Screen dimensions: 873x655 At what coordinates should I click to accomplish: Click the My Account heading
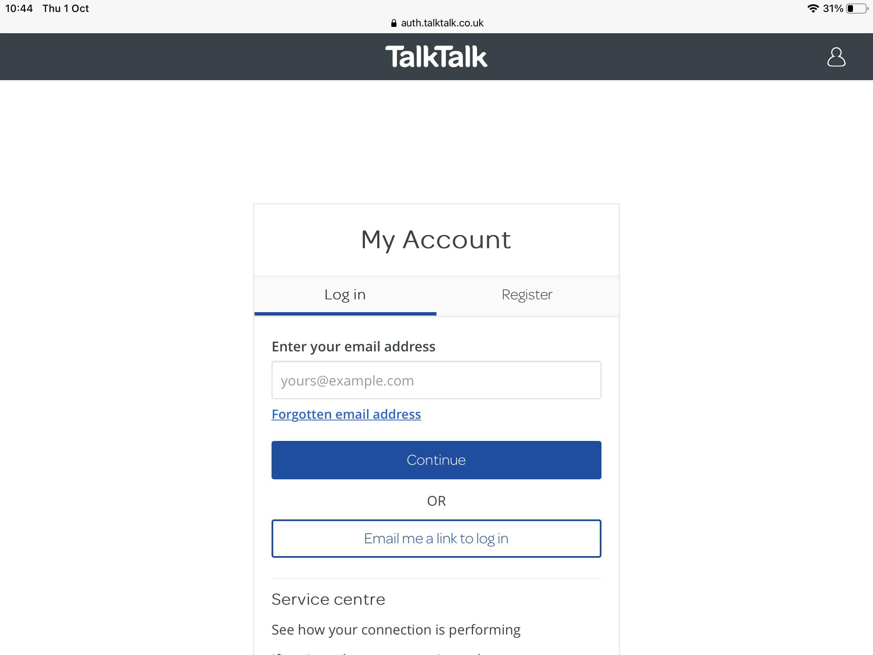click(436, 240)
